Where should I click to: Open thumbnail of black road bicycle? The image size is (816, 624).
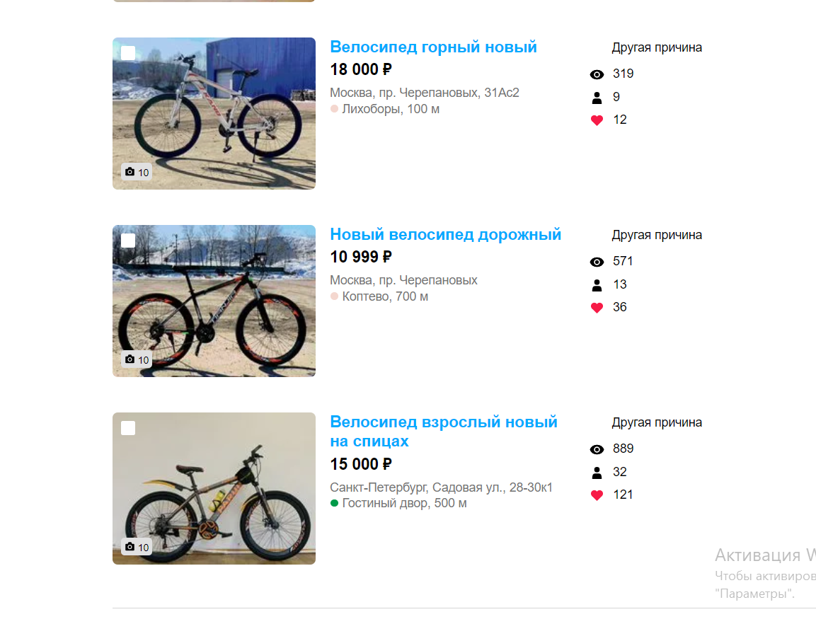[214, 301]
